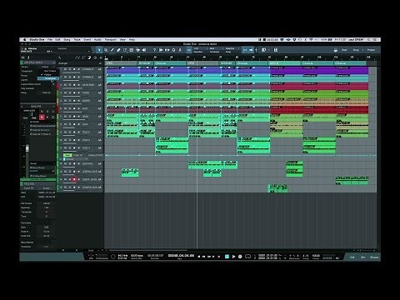Open the Edit panel button
Viewport: 400px width, 300px height.
pyautogui.click(x=352, y=257)
